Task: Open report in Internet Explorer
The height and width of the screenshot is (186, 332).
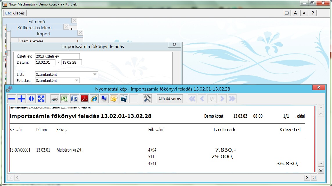Action: (x=94, y=99)
